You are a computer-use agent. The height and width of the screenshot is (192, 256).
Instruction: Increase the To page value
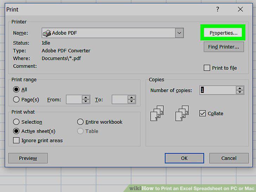pos(132,97)
